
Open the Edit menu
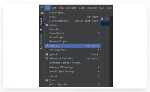pyautogui.click(x=54, y=8)
